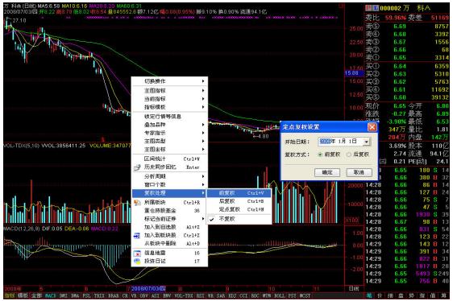
Task: Choose 区间统计 from context menu
Action: click(x=169, y=159)
